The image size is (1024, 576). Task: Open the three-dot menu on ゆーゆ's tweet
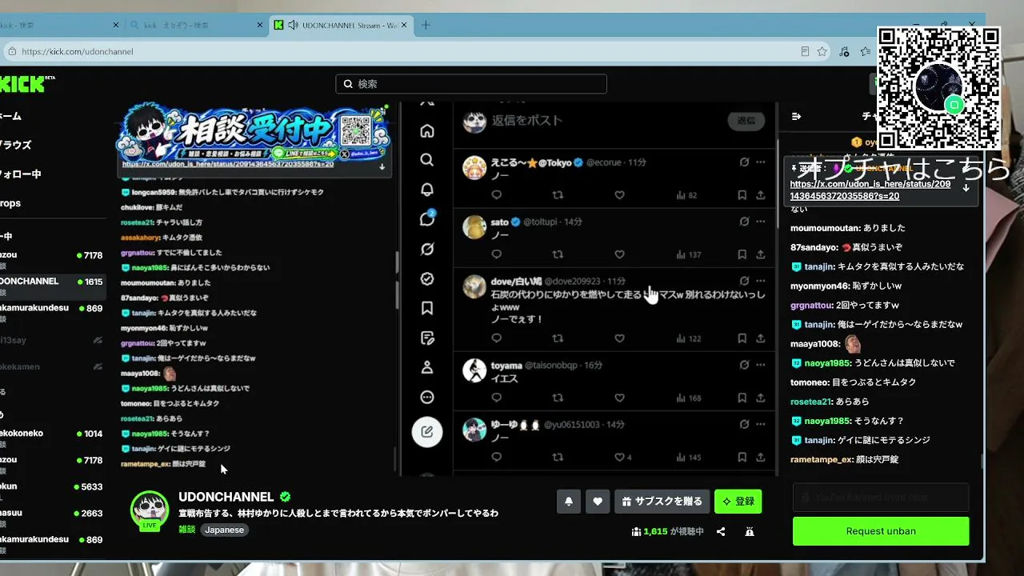[760, 424]
